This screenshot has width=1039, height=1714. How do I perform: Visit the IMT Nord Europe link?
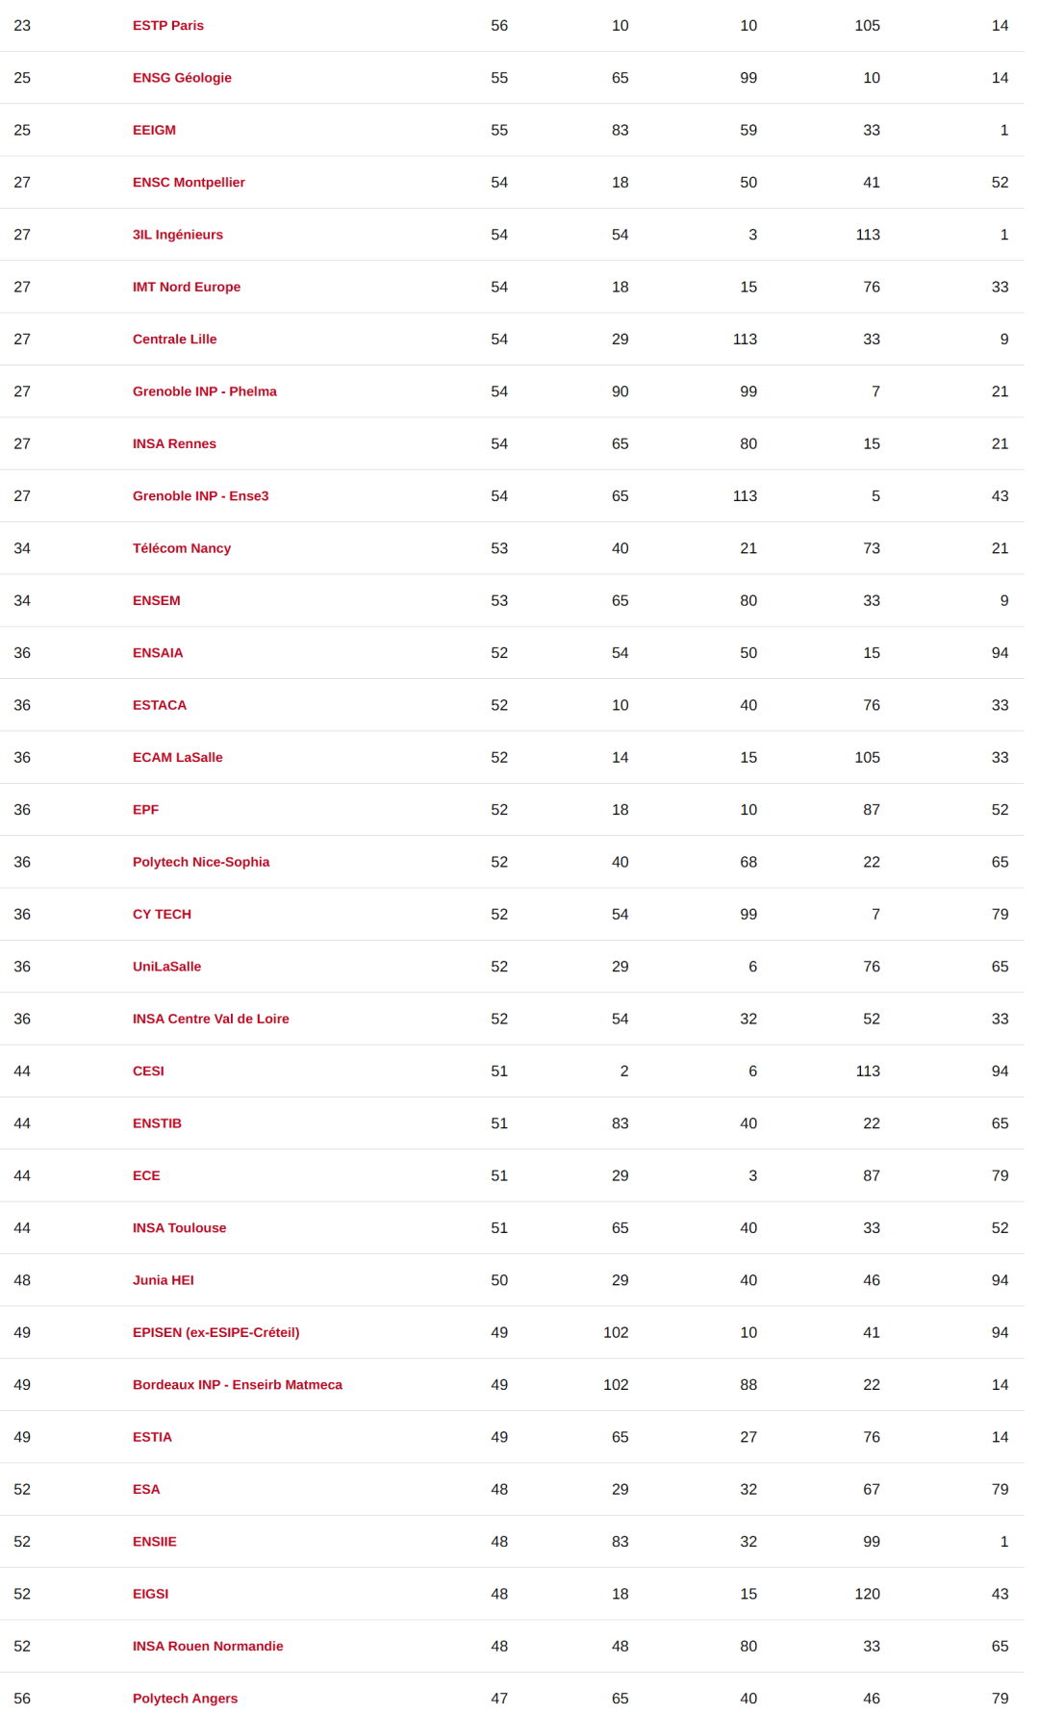pyautogui.click(x=187, y=287)
